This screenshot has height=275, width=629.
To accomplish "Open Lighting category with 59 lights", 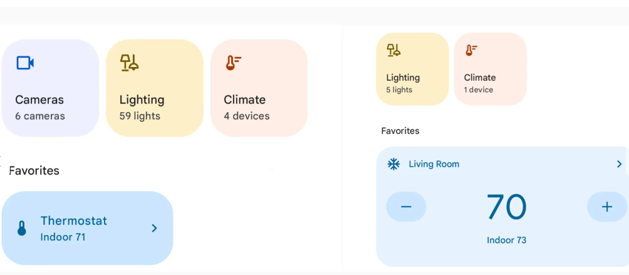I will coord(155,88).
